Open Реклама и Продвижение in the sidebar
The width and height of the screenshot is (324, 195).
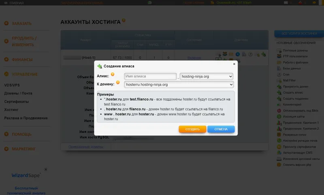pyautogui.click(x=26, y=118)
